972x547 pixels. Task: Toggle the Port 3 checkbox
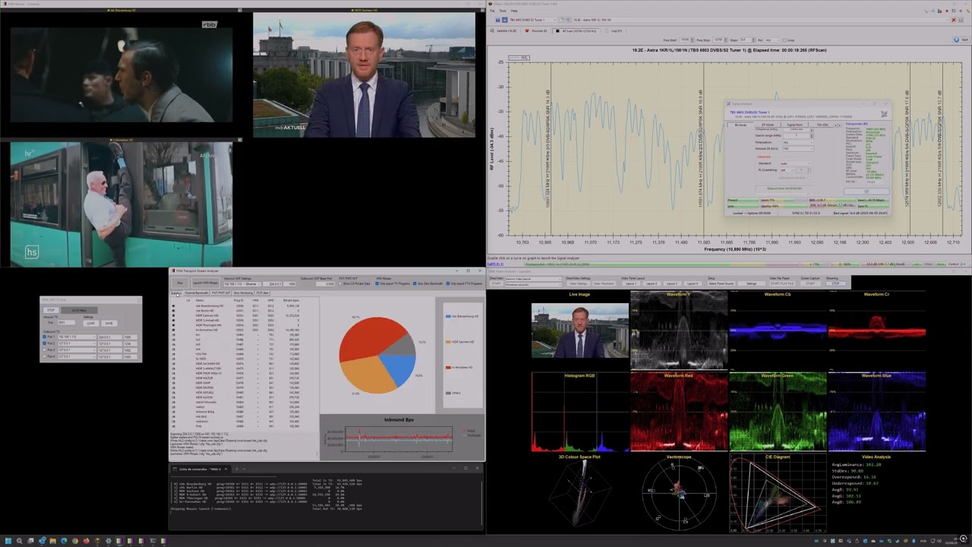[x=44, y=350]
